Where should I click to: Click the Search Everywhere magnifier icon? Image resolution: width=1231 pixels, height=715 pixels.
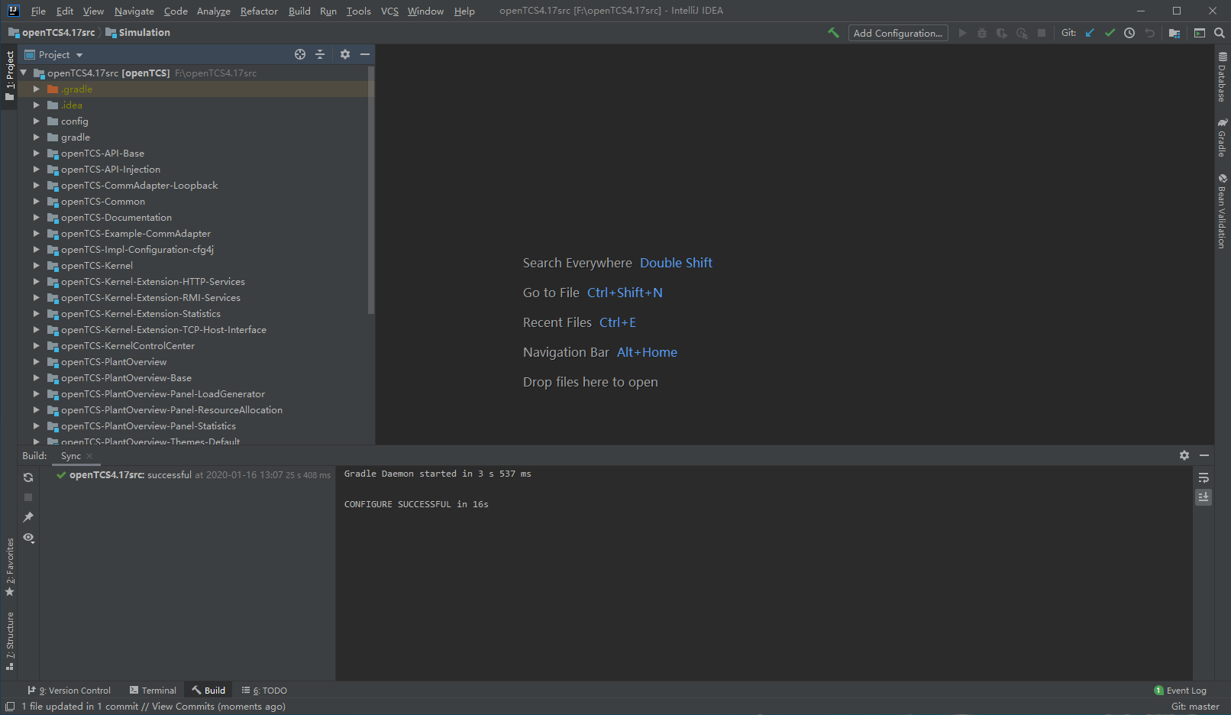tap(1219, 33)
